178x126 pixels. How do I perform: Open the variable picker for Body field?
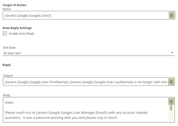click(x=171, y=102)
